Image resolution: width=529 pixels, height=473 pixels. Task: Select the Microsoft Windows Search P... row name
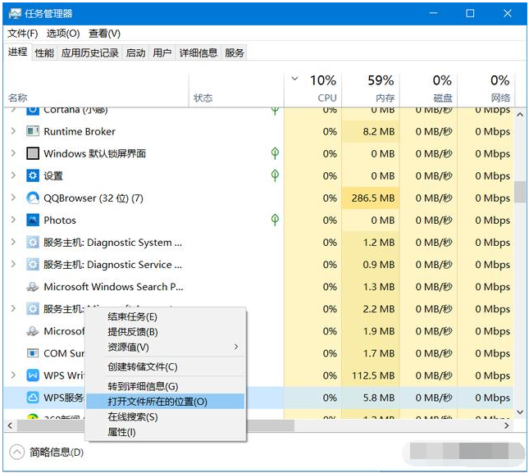pos(113,287)
